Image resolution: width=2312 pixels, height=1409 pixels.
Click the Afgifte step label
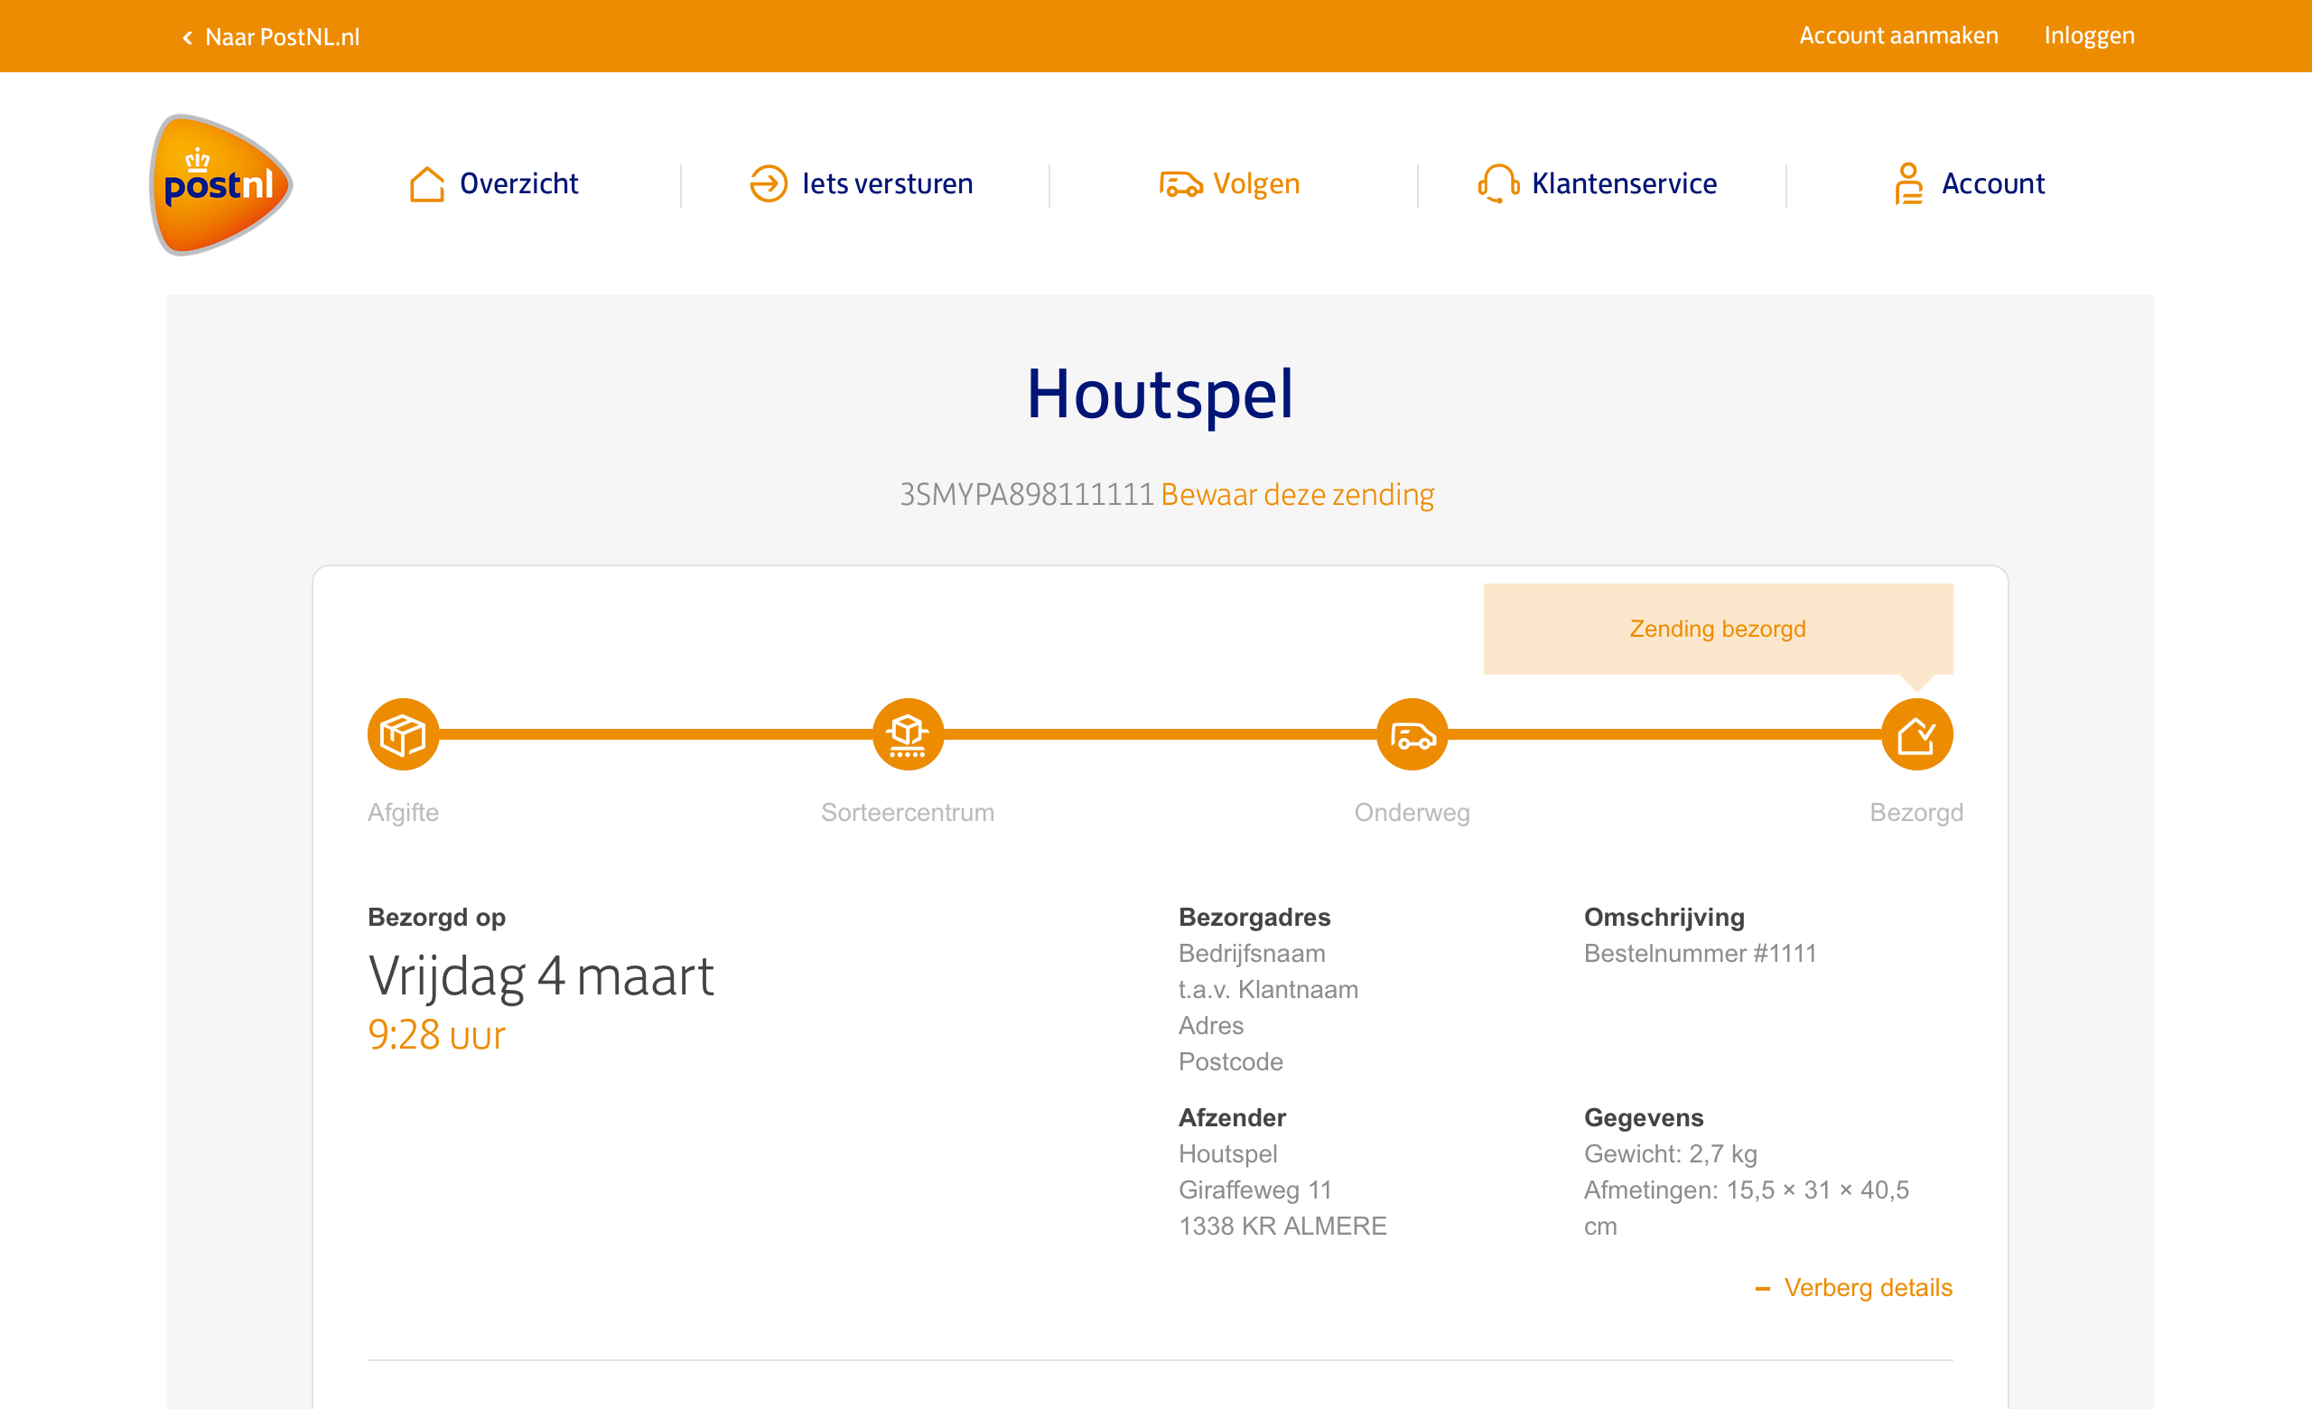pos(404,812)
